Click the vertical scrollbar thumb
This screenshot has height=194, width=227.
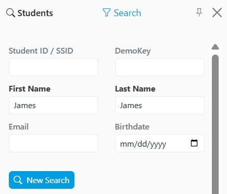(215, 124)
